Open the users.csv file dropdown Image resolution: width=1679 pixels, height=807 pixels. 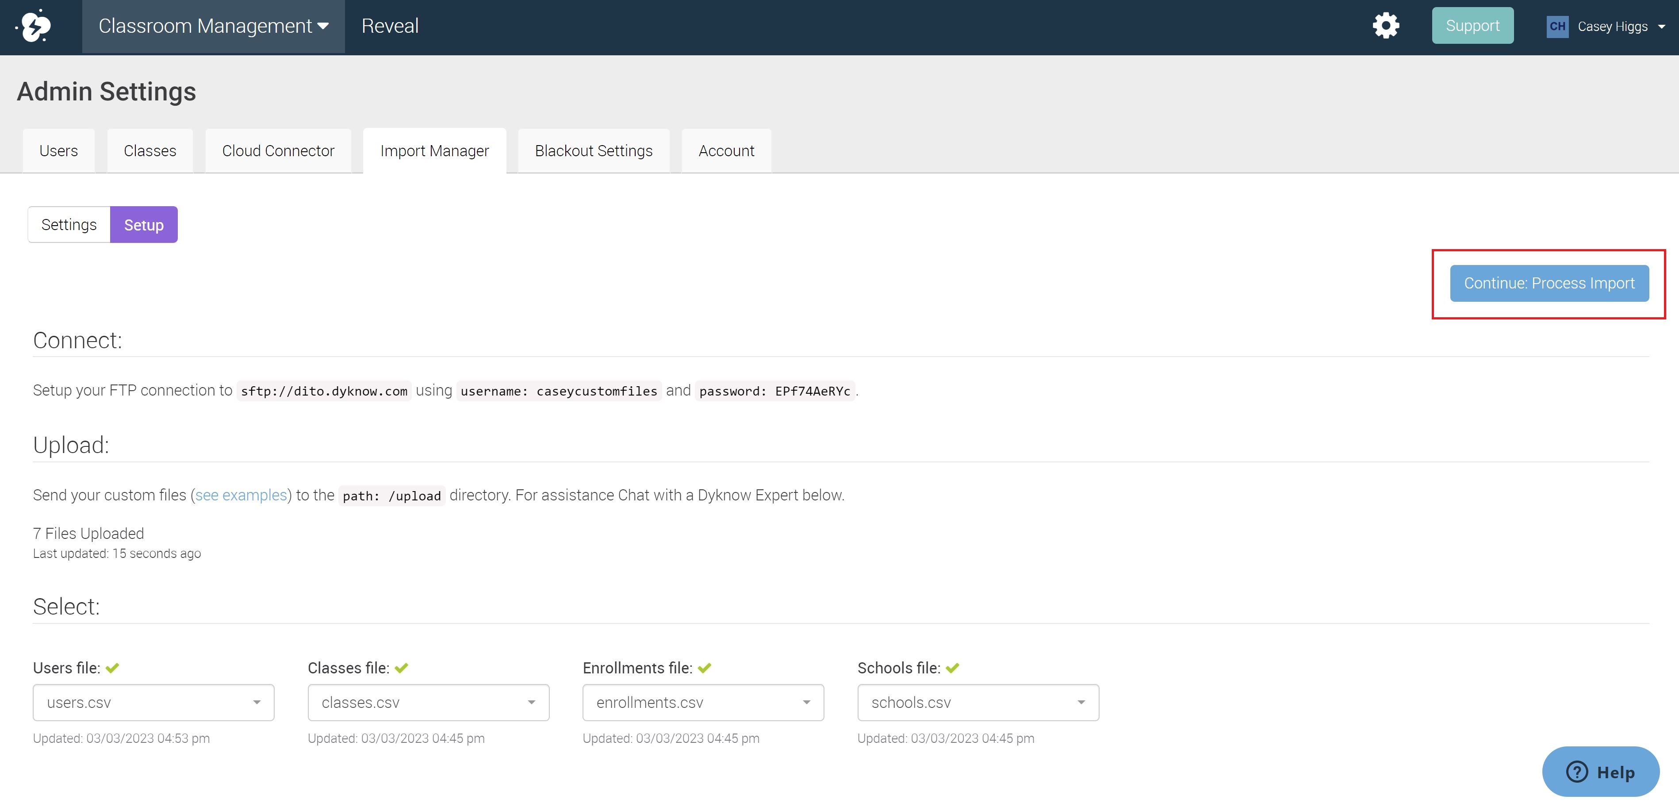(154, 703)
